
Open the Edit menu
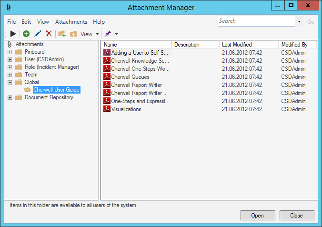click(26, 22)
